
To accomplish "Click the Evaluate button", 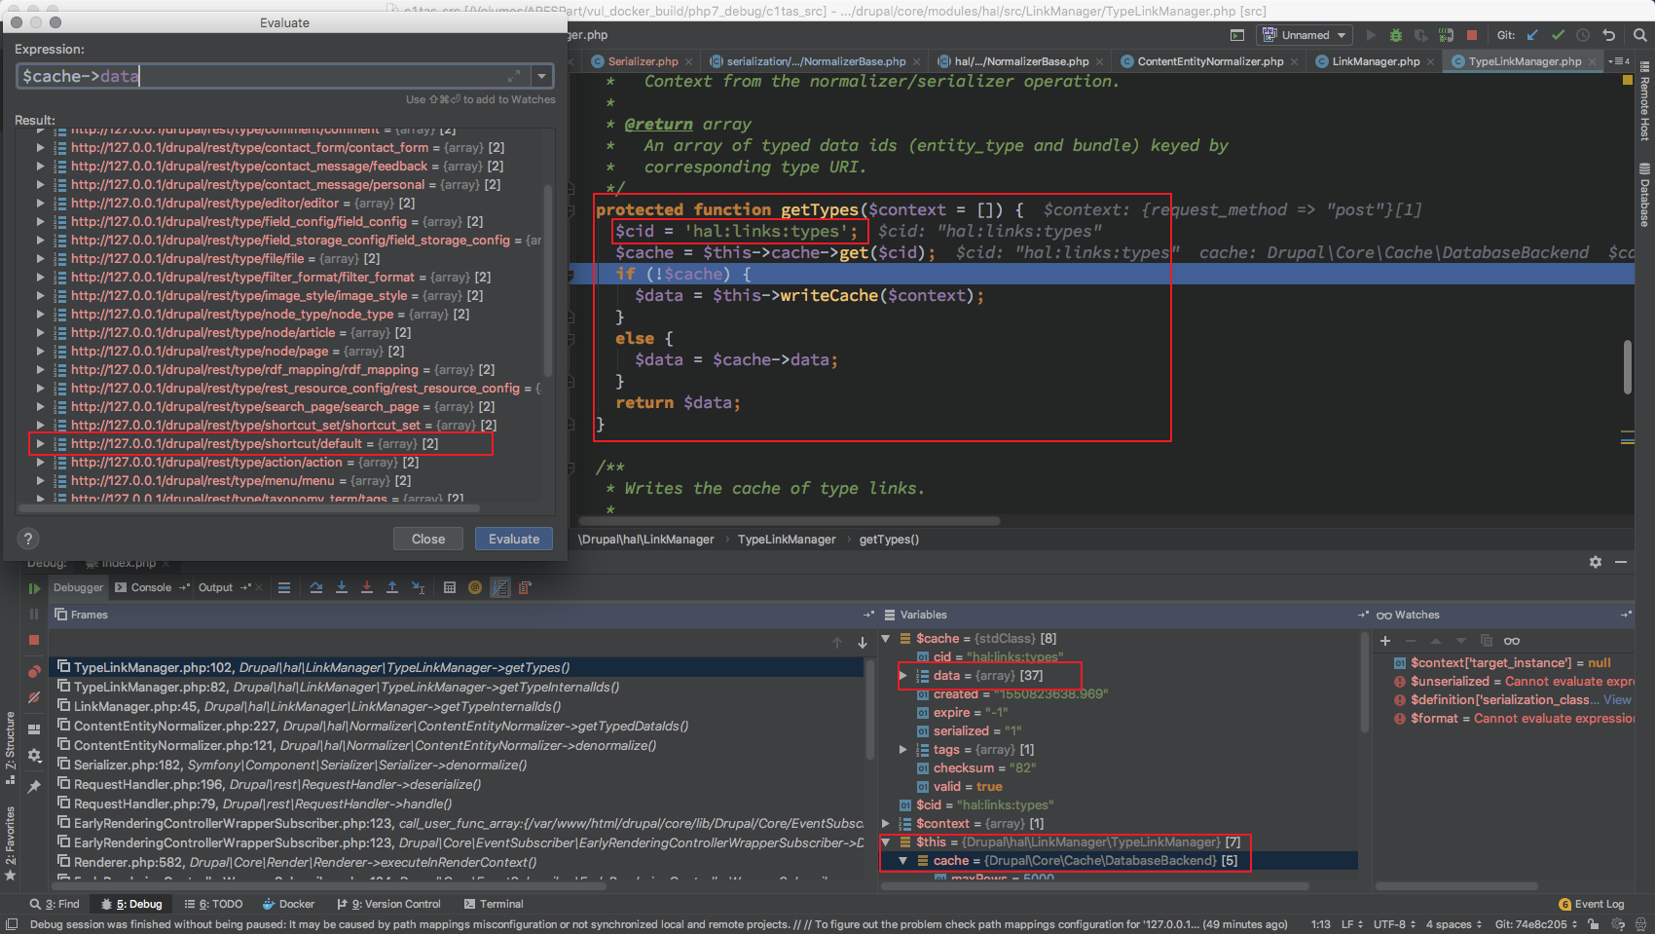I will 513,539.
